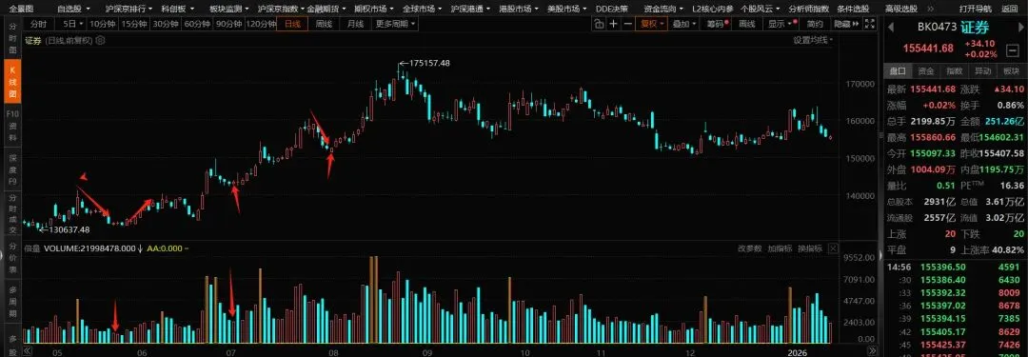Open 全球市场 menu
Screen dimensions: 1028x357
(423, 9)
